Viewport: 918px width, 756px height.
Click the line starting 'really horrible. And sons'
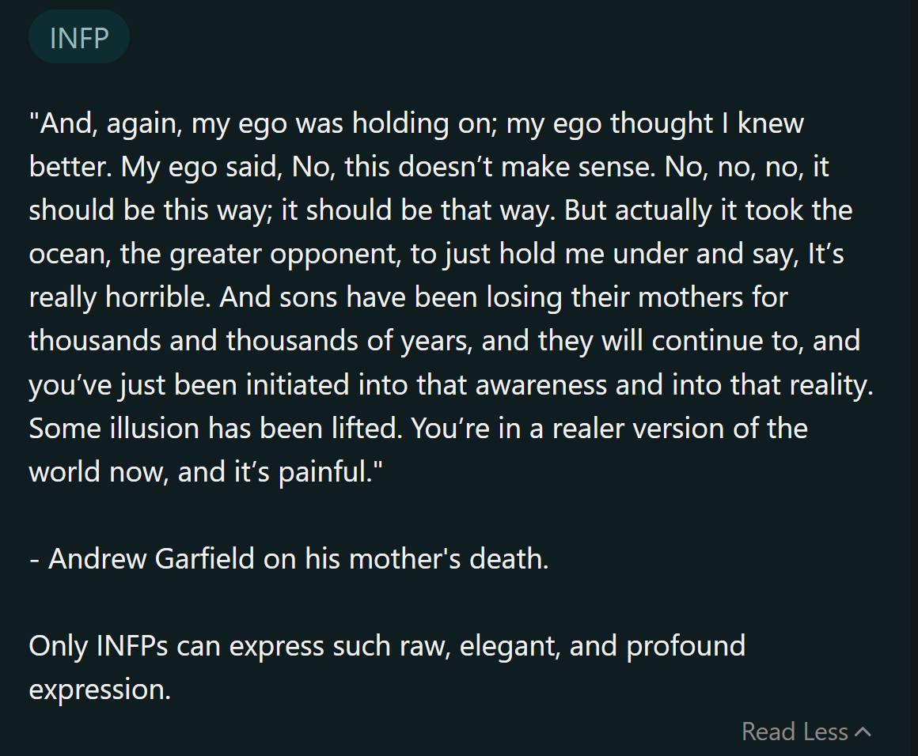point(408,298)
